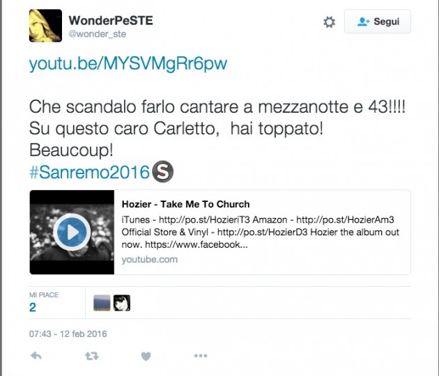
Task: Open the @wonder_ste handle
Action: coord(97,34)
